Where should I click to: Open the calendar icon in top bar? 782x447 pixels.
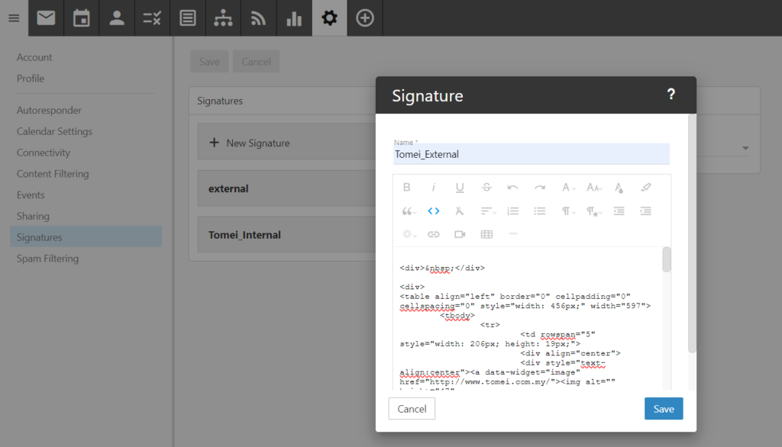81,18
